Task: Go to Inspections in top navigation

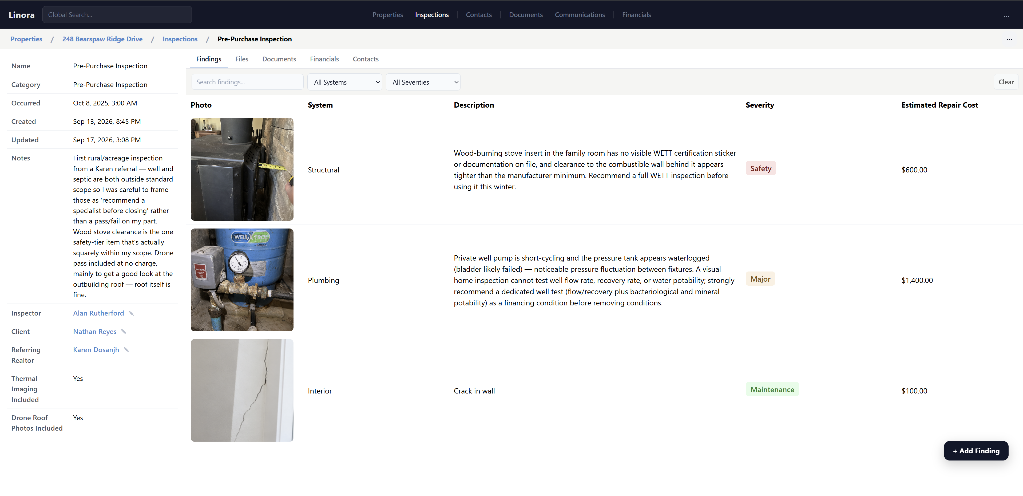Action: [432, 15]
